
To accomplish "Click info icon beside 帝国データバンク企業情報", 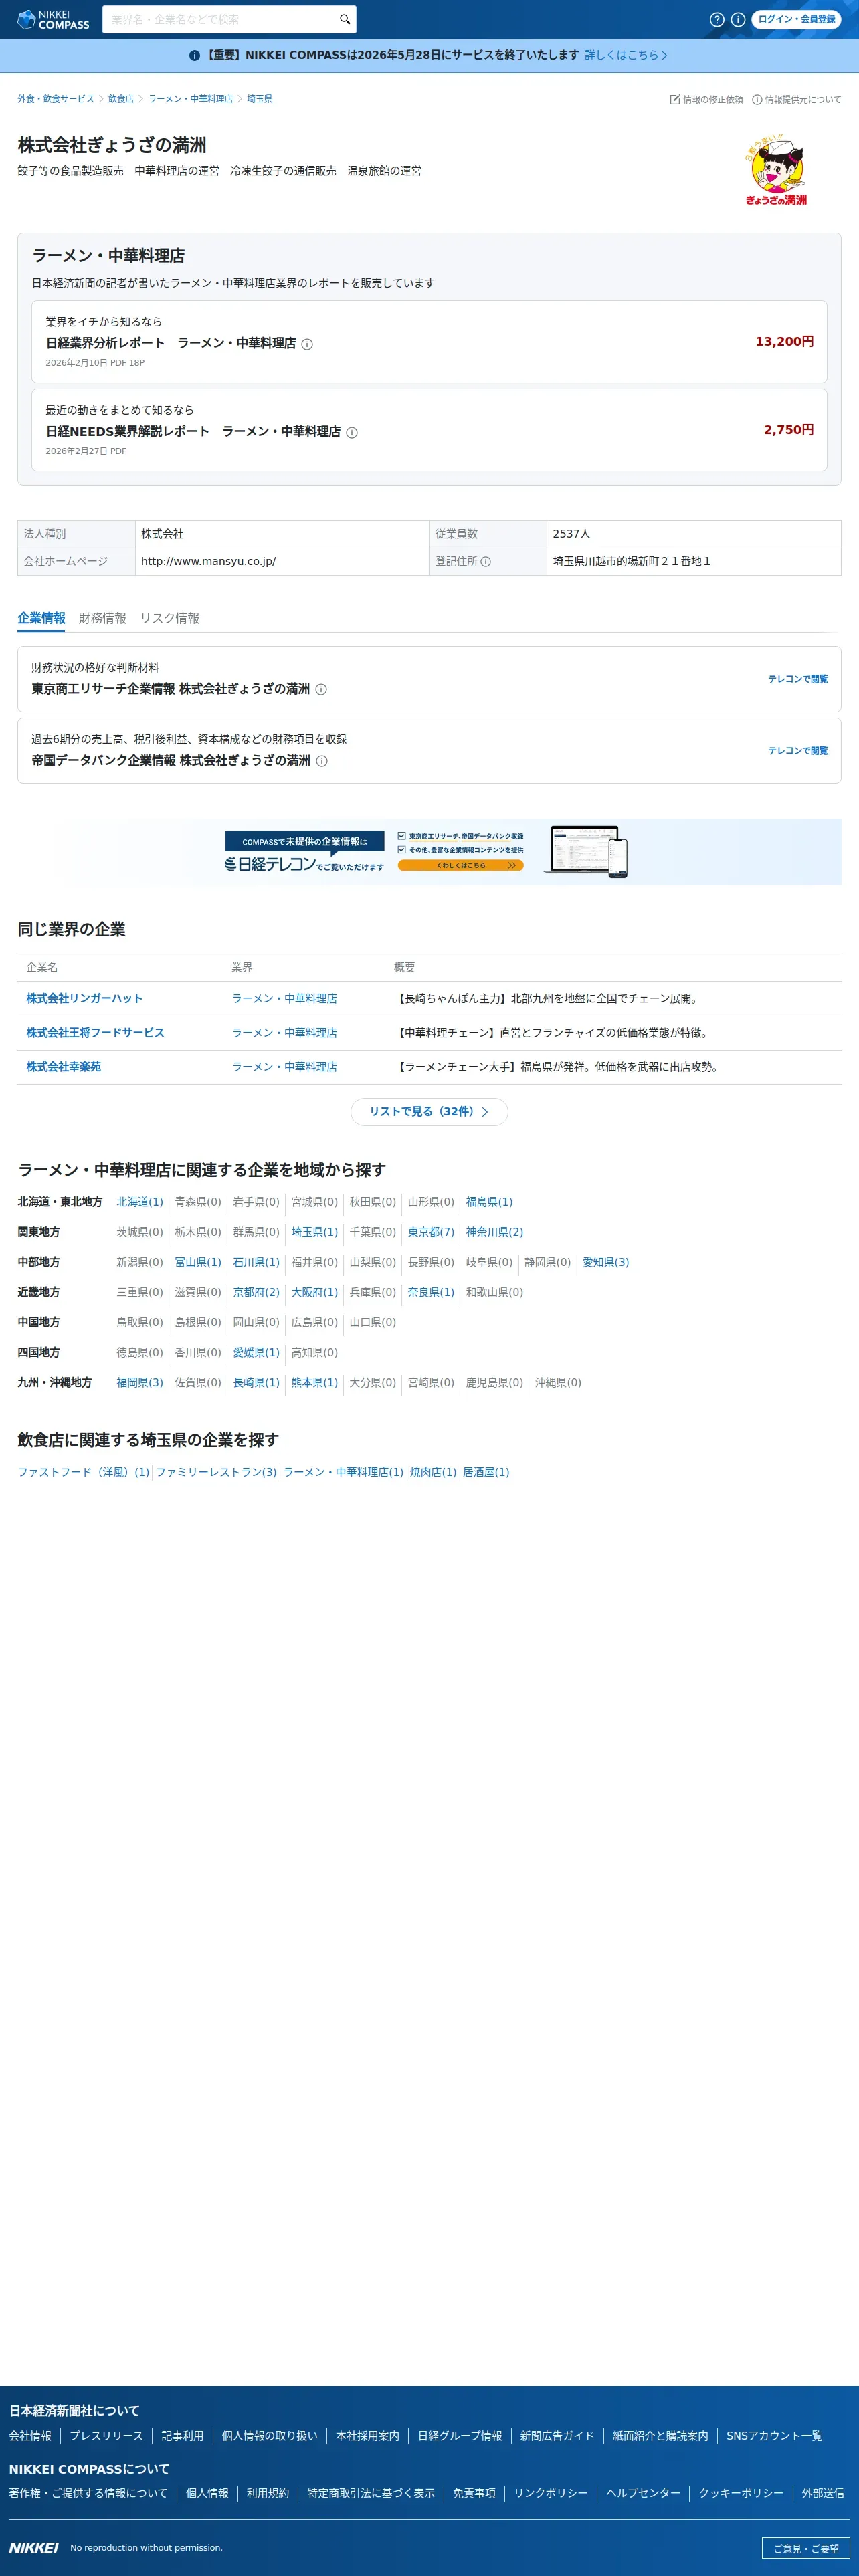I will 322,761.
